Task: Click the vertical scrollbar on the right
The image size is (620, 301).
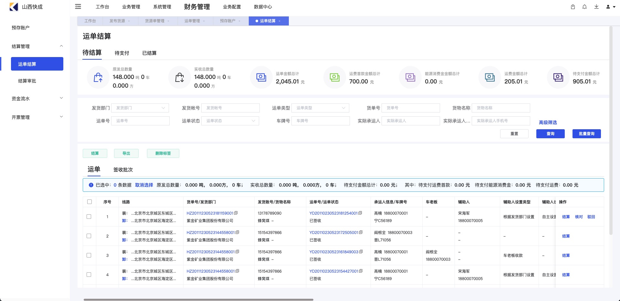Action: tap(611, 131)
